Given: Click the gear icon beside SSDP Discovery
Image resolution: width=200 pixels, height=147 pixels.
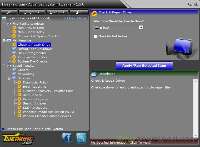Looking at the screenshot, I should pyautogui.click(x=19, y=108).
